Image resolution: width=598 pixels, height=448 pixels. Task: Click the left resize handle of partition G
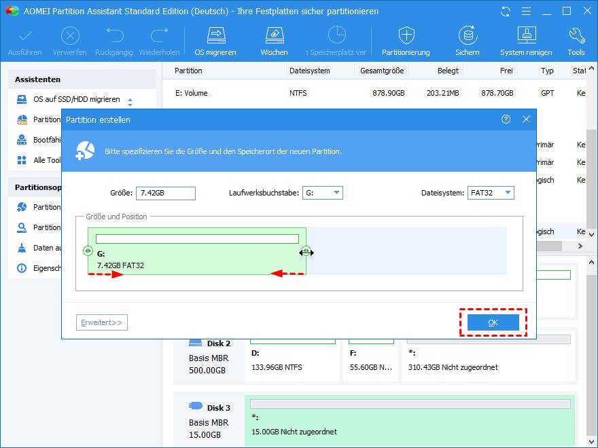point(88,250)
